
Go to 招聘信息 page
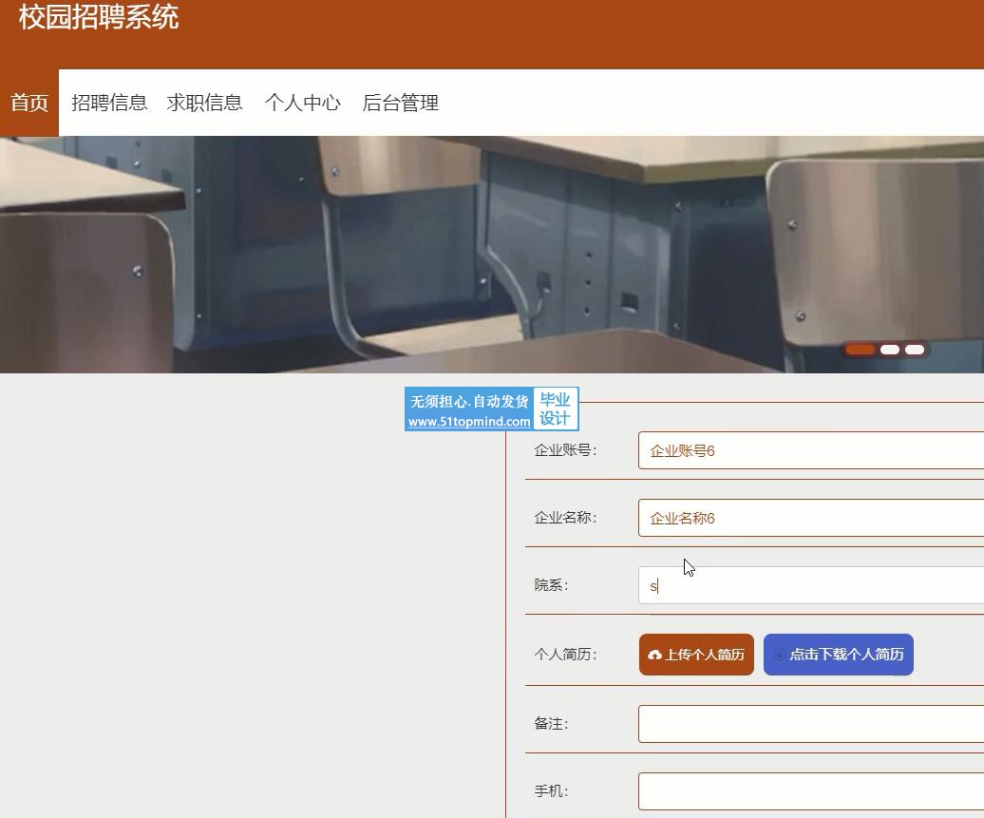pyautogui.click(x=109, y=103)
